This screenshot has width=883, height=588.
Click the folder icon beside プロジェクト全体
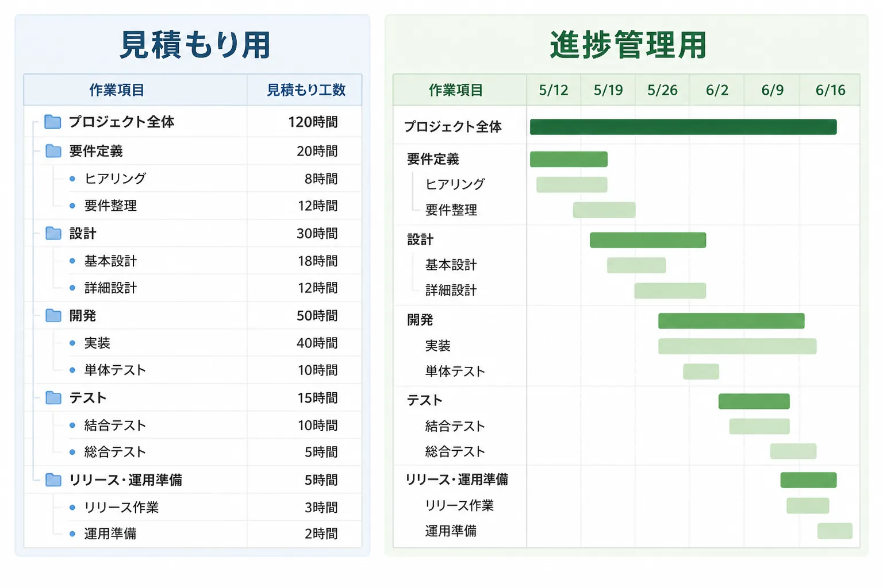pos(53,122)
